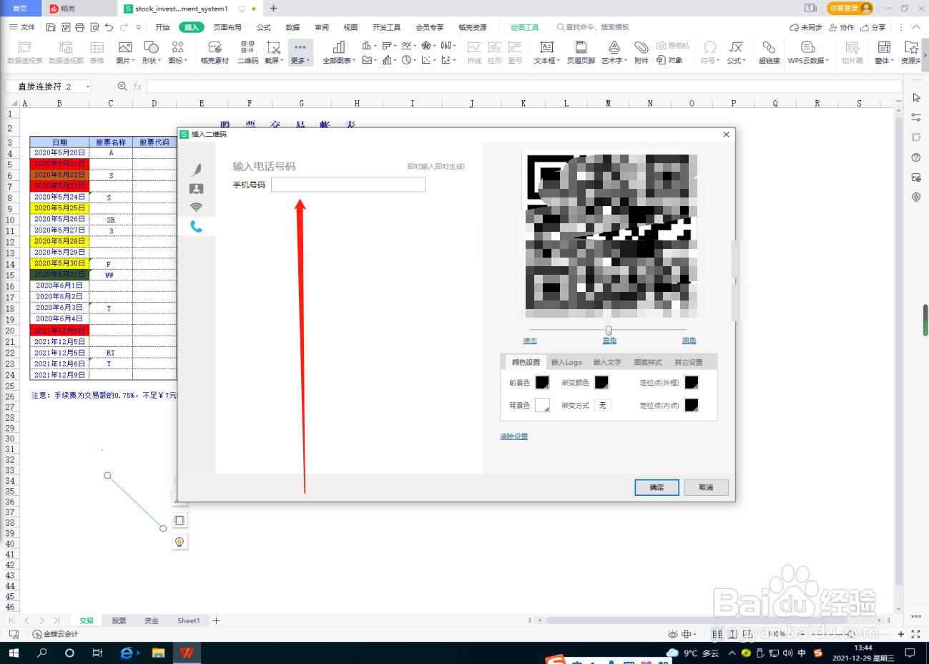Click the lightbulb icon near the connector shape
Viewport: 929px width, 664px height.
180,542
